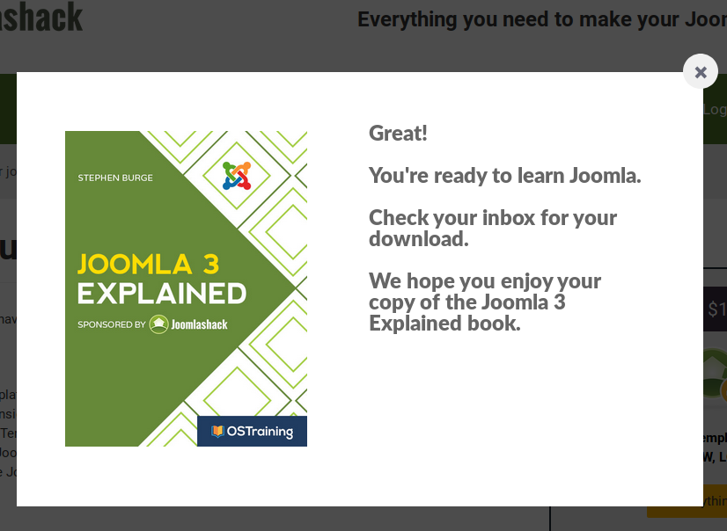Viewport: 727px width, 531px height.
Task: Click the OSTraining book icon on the cover
Action: [217, 432]
